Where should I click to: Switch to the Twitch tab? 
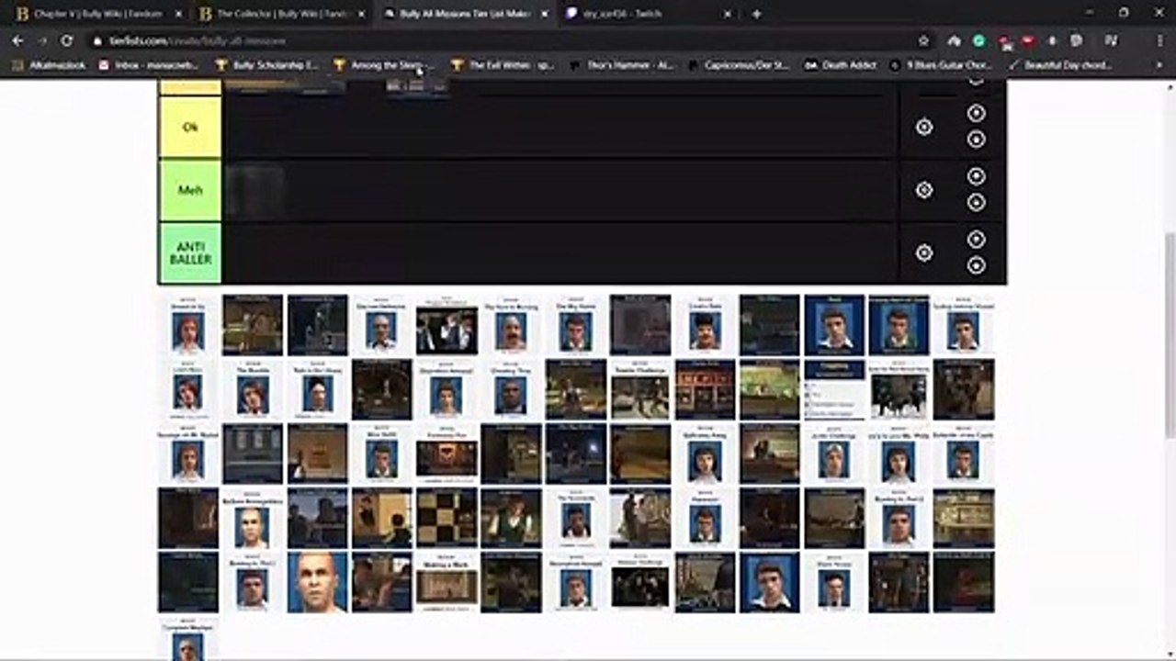point(650,14)
